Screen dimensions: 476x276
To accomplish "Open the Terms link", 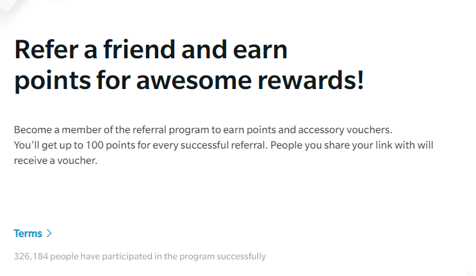I will pos(28,234).
